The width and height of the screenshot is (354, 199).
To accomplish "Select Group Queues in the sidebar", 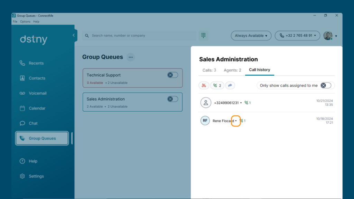I will coord(42,138).
